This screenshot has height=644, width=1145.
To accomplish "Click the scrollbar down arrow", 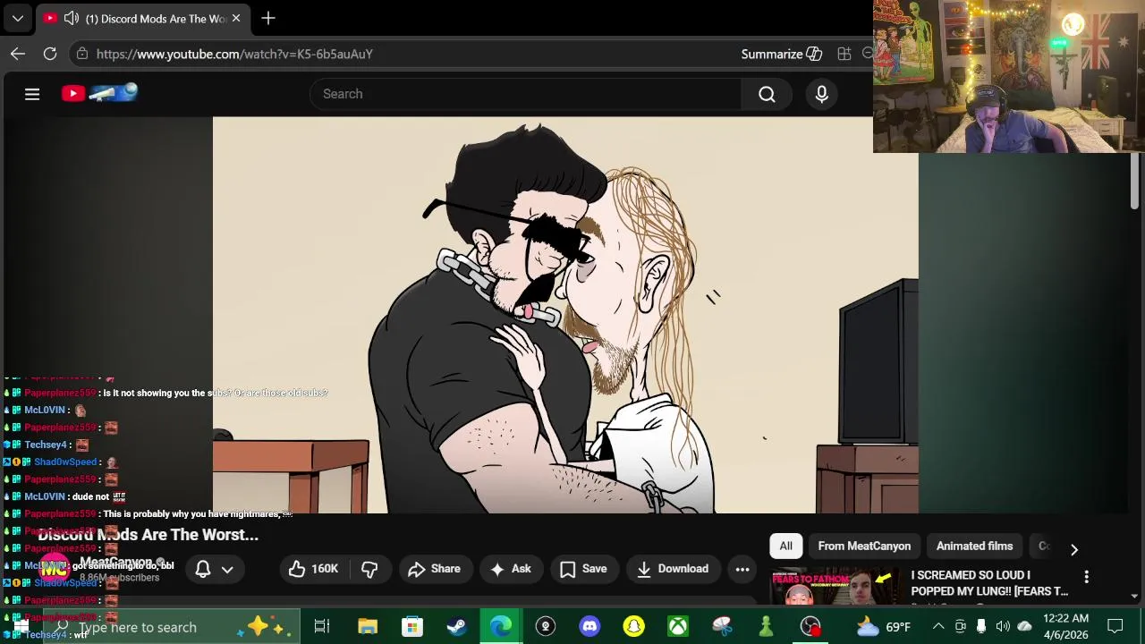I will (1134, 596).
